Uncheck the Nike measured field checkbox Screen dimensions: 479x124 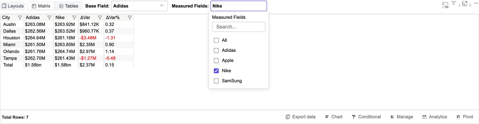click(x=216, y=71)
